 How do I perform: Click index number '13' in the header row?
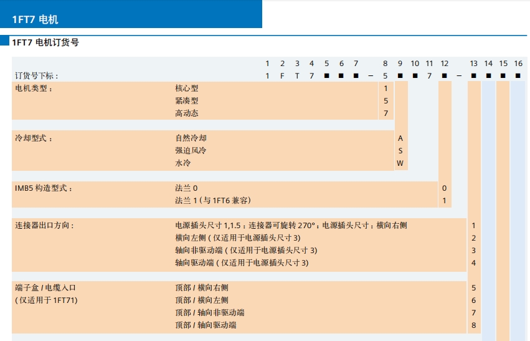(473, 64)
